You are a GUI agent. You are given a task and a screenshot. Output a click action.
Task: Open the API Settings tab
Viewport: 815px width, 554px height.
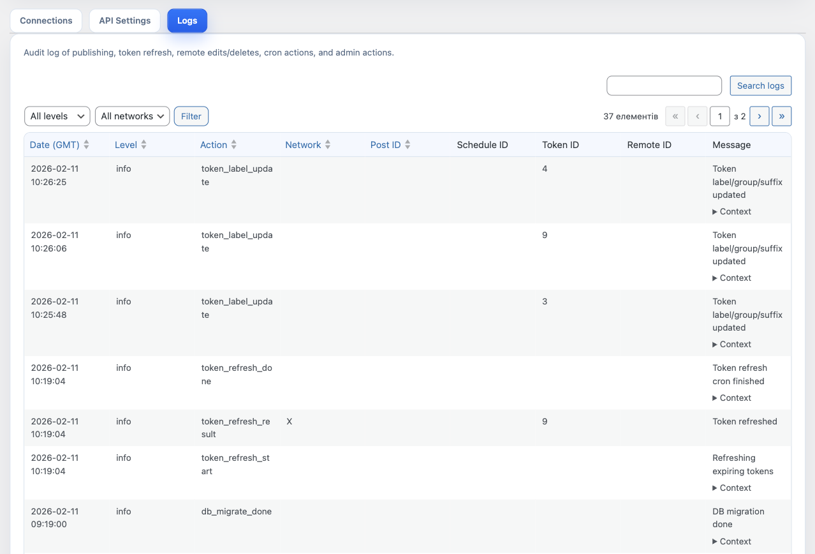124,20
